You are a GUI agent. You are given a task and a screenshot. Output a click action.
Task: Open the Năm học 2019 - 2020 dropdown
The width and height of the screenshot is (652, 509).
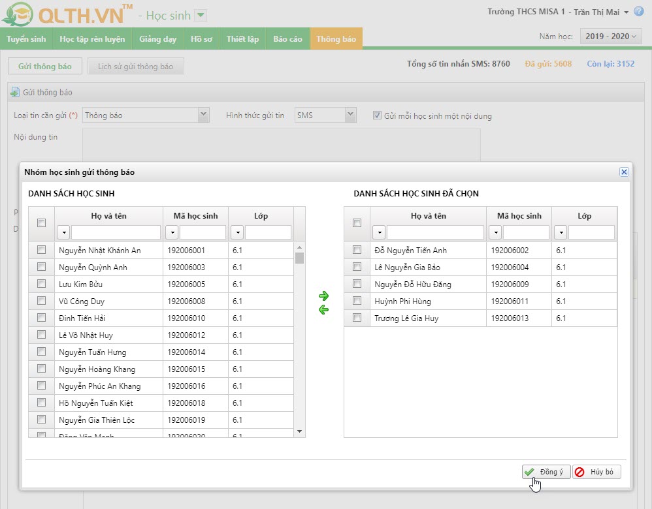611,36
